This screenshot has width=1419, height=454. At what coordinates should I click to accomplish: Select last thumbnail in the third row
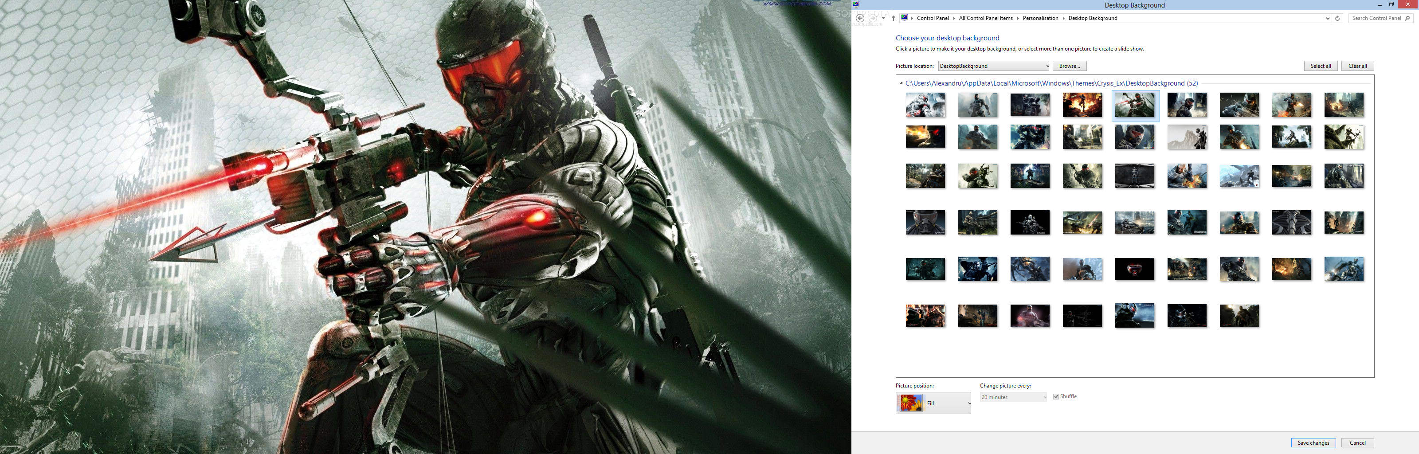pos(1344,176)
